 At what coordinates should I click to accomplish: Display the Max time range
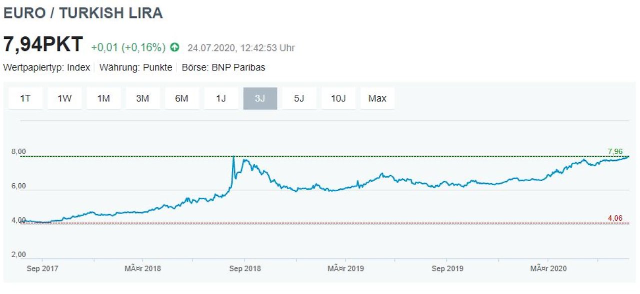[x=377, y=98]
